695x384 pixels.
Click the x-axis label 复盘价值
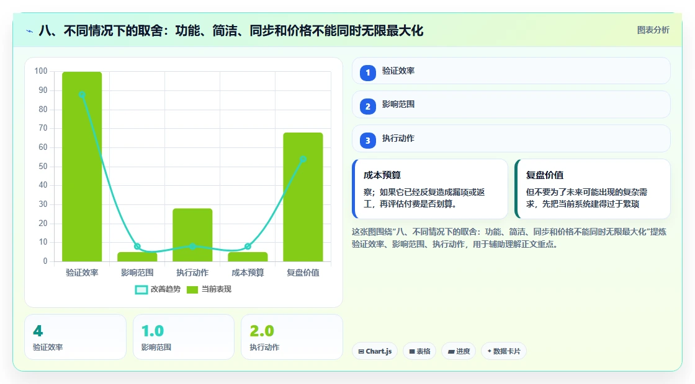(303, 273)
